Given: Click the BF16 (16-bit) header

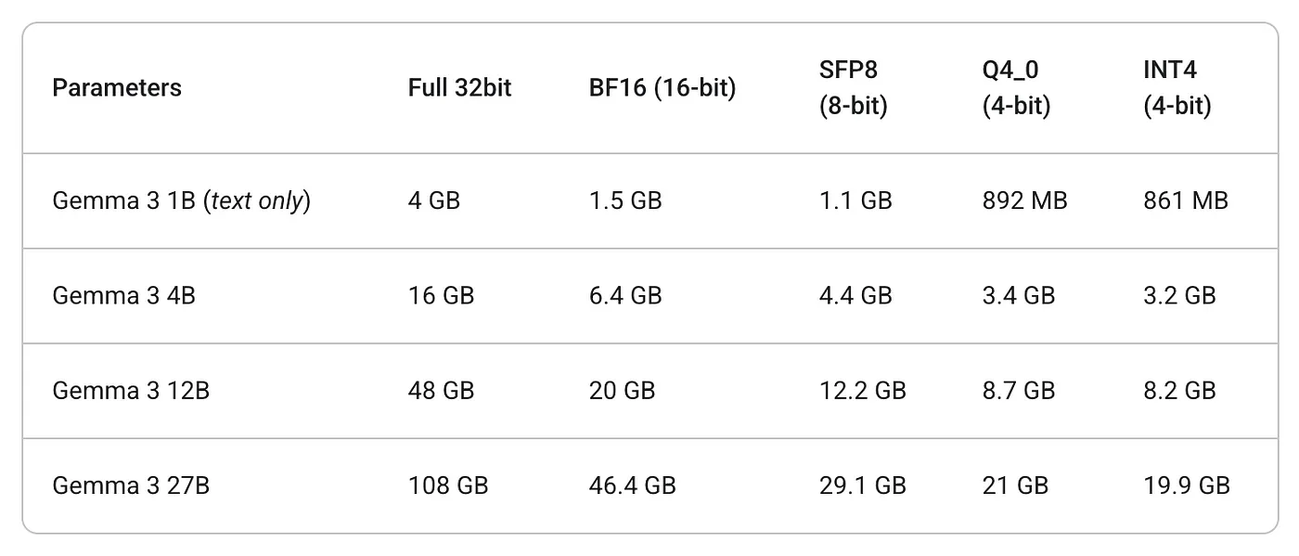Looking at the screenshot, I should coord(662,88).
